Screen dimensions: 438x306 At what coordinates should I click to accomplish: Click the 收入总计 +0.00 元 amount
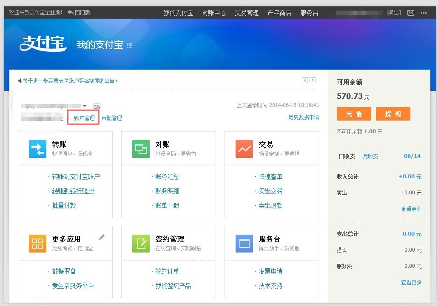(410, 177)
